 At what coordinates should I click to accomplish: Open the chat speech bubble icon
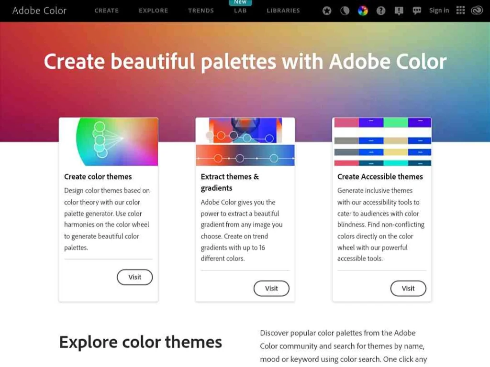pyautogui.click(x=417, y=11)
